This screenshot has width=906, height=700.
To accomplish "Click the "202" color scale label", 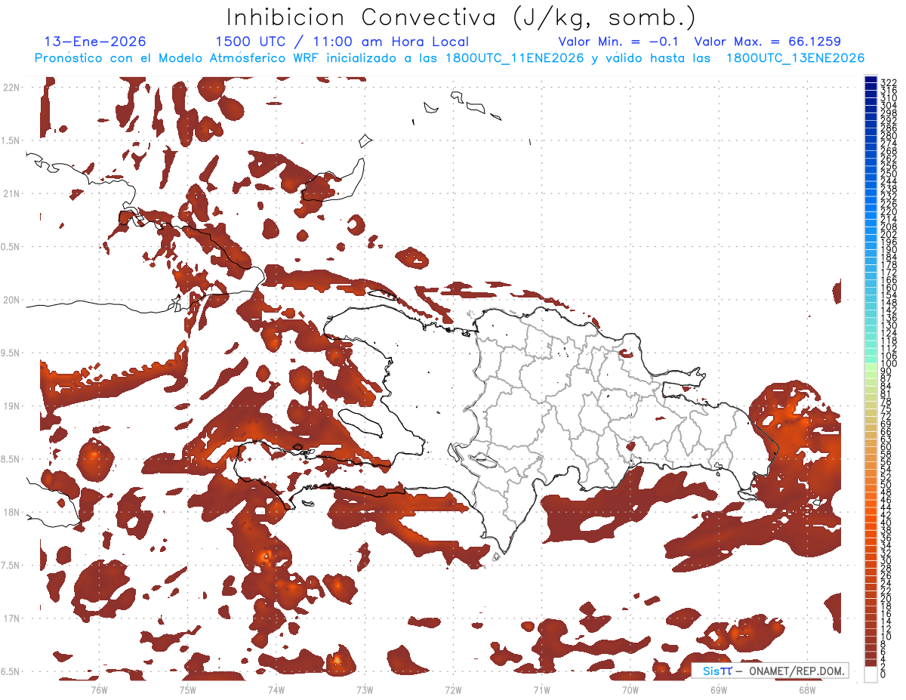I will [889, 234].
